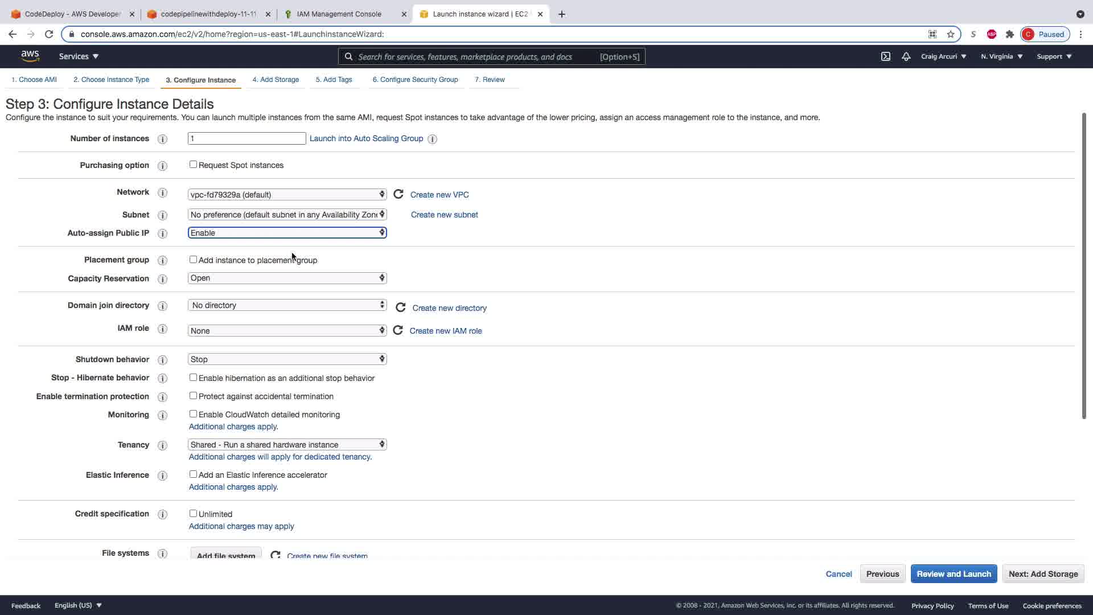Expand the Shutdown behavior dropdown
Screen dimensions: 1093x615
(x=287, y=359)
